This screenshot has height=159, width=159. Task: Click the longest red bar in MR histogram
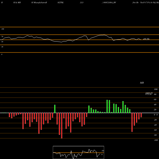pyautogui.click(x=62, y=126)
